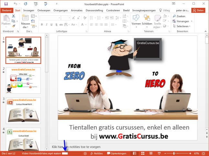This screenshot has height=156, width=209.
Task: Expand the Vervangen dropdown arrow
Action: coord(192,21)
